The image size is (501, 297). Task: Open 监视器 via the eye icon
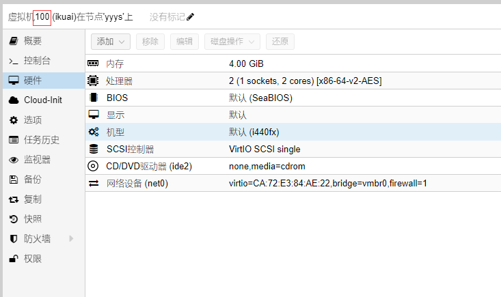pyautogui.click(x=13, y=160)
